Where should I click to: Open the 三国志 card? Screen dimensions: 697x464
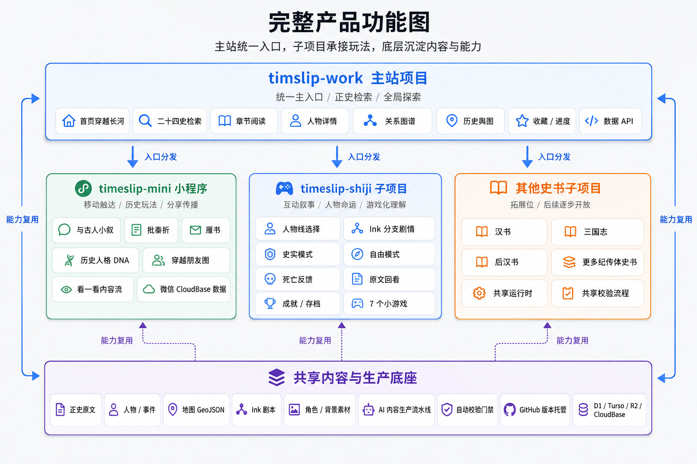coord(598,232)
